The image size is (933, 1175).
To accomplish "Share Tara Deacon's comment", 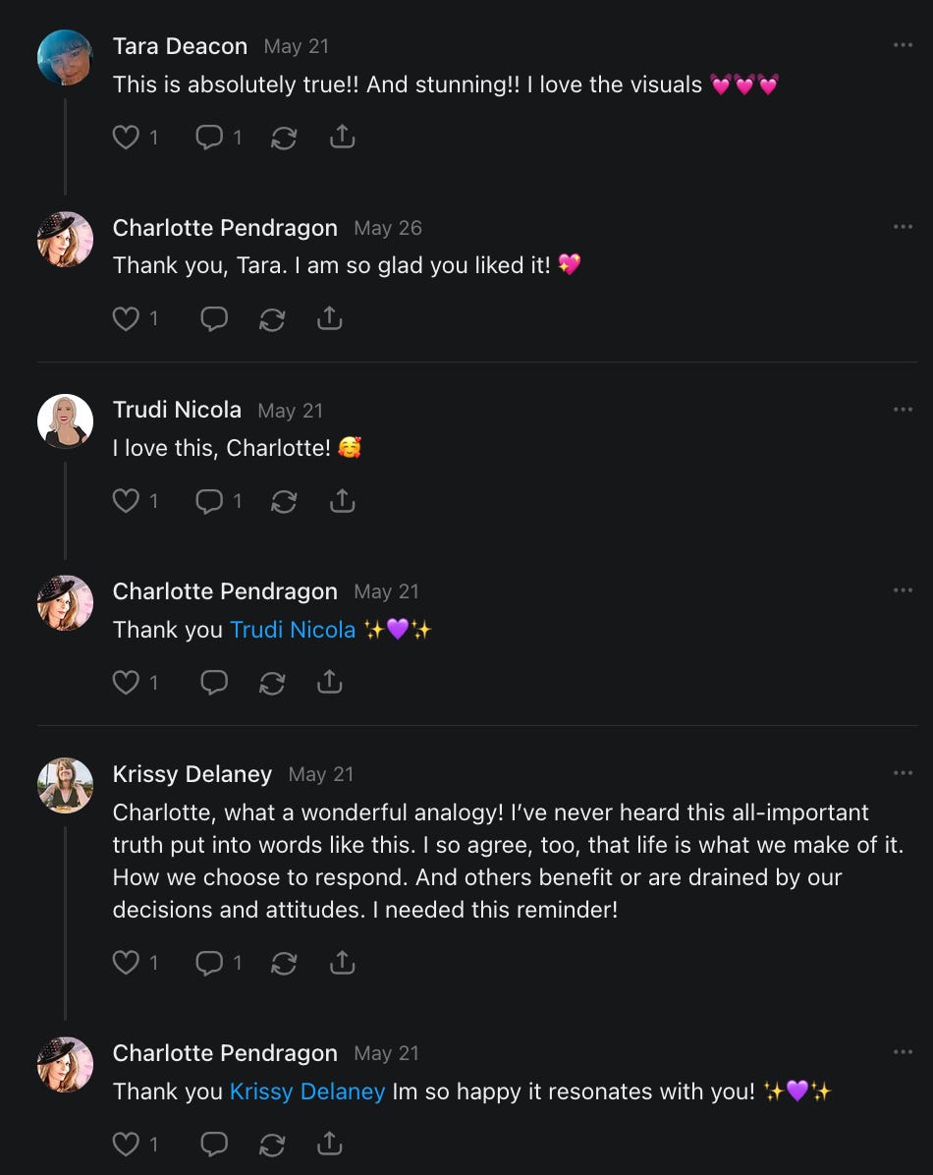I will [343, 137].
